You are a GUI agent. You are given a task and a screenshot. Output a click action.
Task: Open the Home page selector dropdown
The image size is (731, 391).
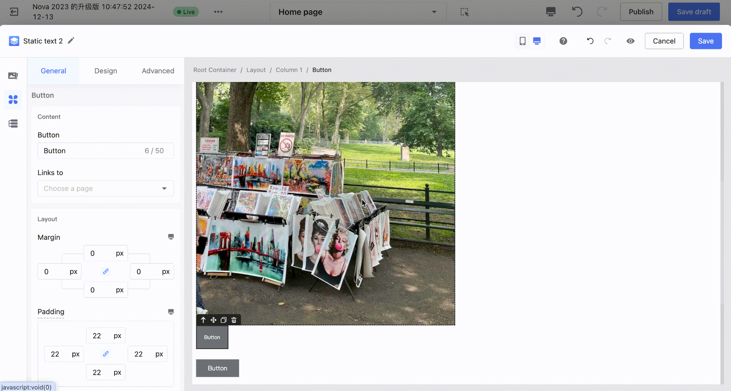tap(357, 12)
